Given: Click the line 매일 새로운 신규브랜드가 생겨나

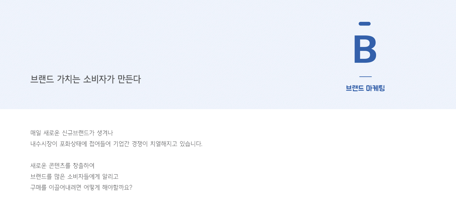Looking at the screenshot, I should [x=72, y=133].
